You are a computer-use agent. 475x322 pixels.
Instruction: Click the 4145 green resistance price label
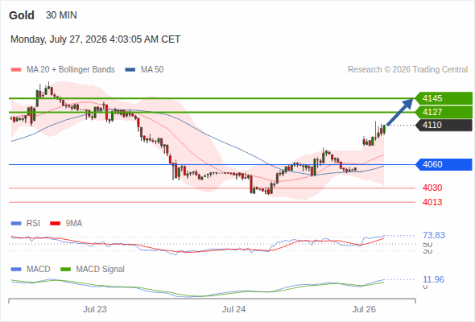tap(444, 98)
